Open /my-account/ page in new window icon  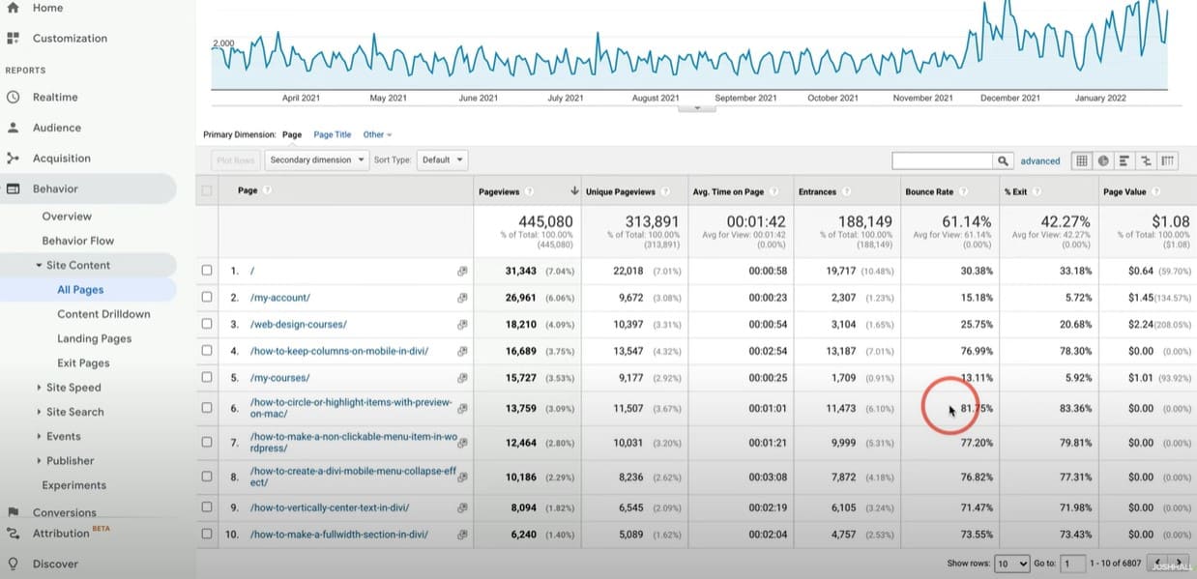(462, 298)
